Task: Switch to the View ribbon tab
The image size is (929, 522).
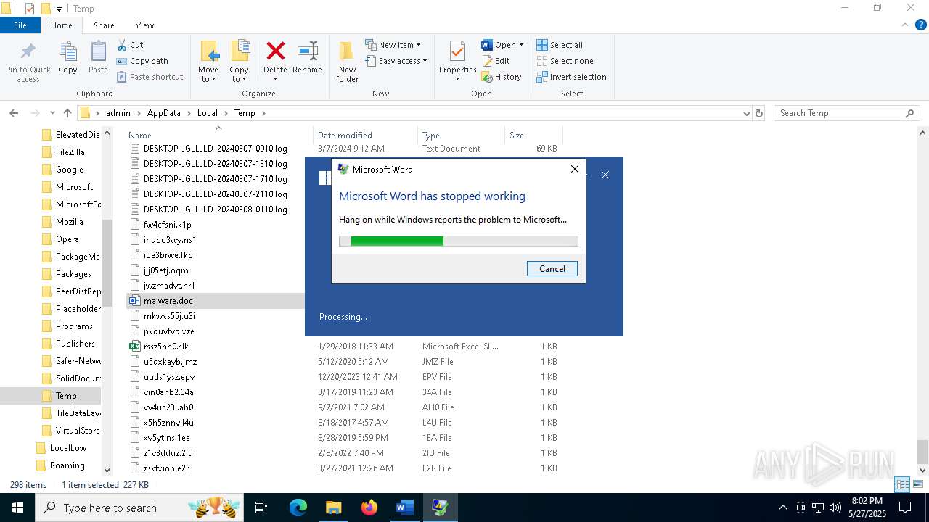Action: (x=144, y=25)
